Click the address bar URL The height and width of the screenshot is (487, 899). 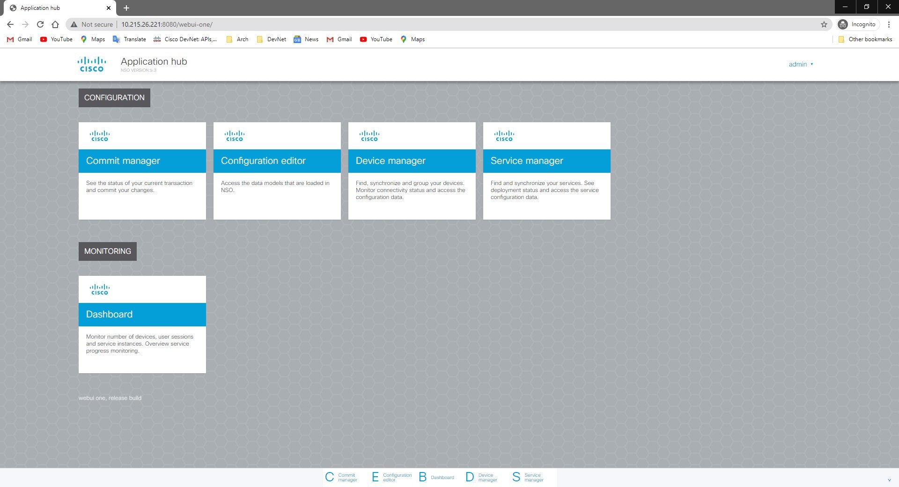pos(167,24)
